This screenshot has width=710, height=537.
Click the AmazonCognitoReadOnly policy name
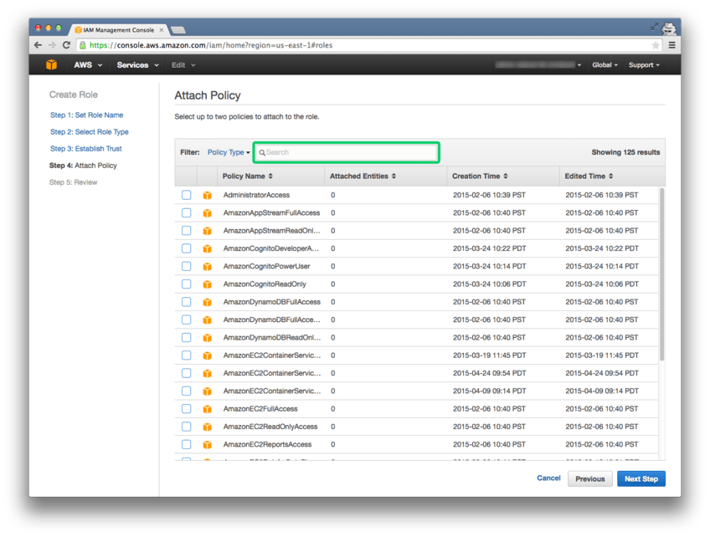point(265,284)
